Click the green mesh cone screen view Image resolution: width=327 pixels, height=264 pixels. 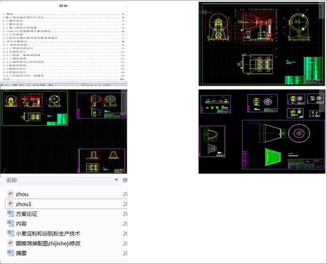(x=273, y=157)
